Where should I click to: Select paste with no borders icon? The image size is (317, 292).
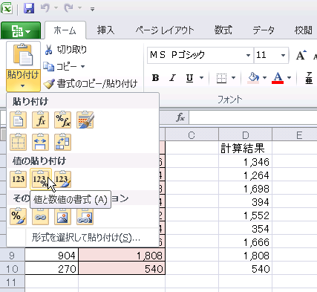[18, 142]
